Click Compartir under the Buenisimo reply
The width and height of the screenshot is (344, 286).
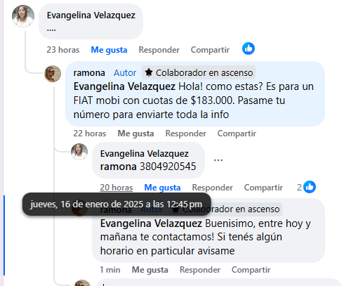[251, 270]
